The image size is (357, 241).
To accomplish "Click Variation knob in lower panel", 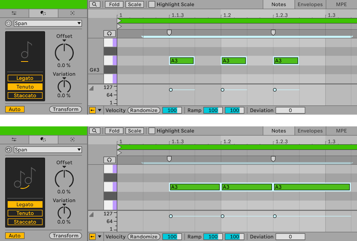I will pos(64,213).
